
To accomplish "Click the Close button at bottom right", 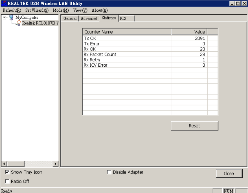I will (229, 174).
